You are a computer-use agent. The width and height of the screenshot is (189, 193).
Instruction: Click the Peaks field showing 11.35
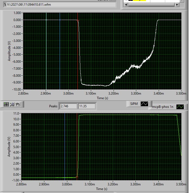pos(87,106)
